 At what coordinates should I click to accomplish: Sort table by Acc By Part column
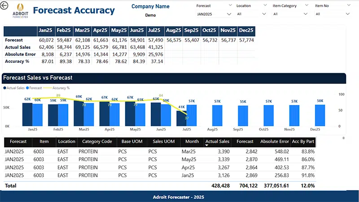(x=303, y=141)
